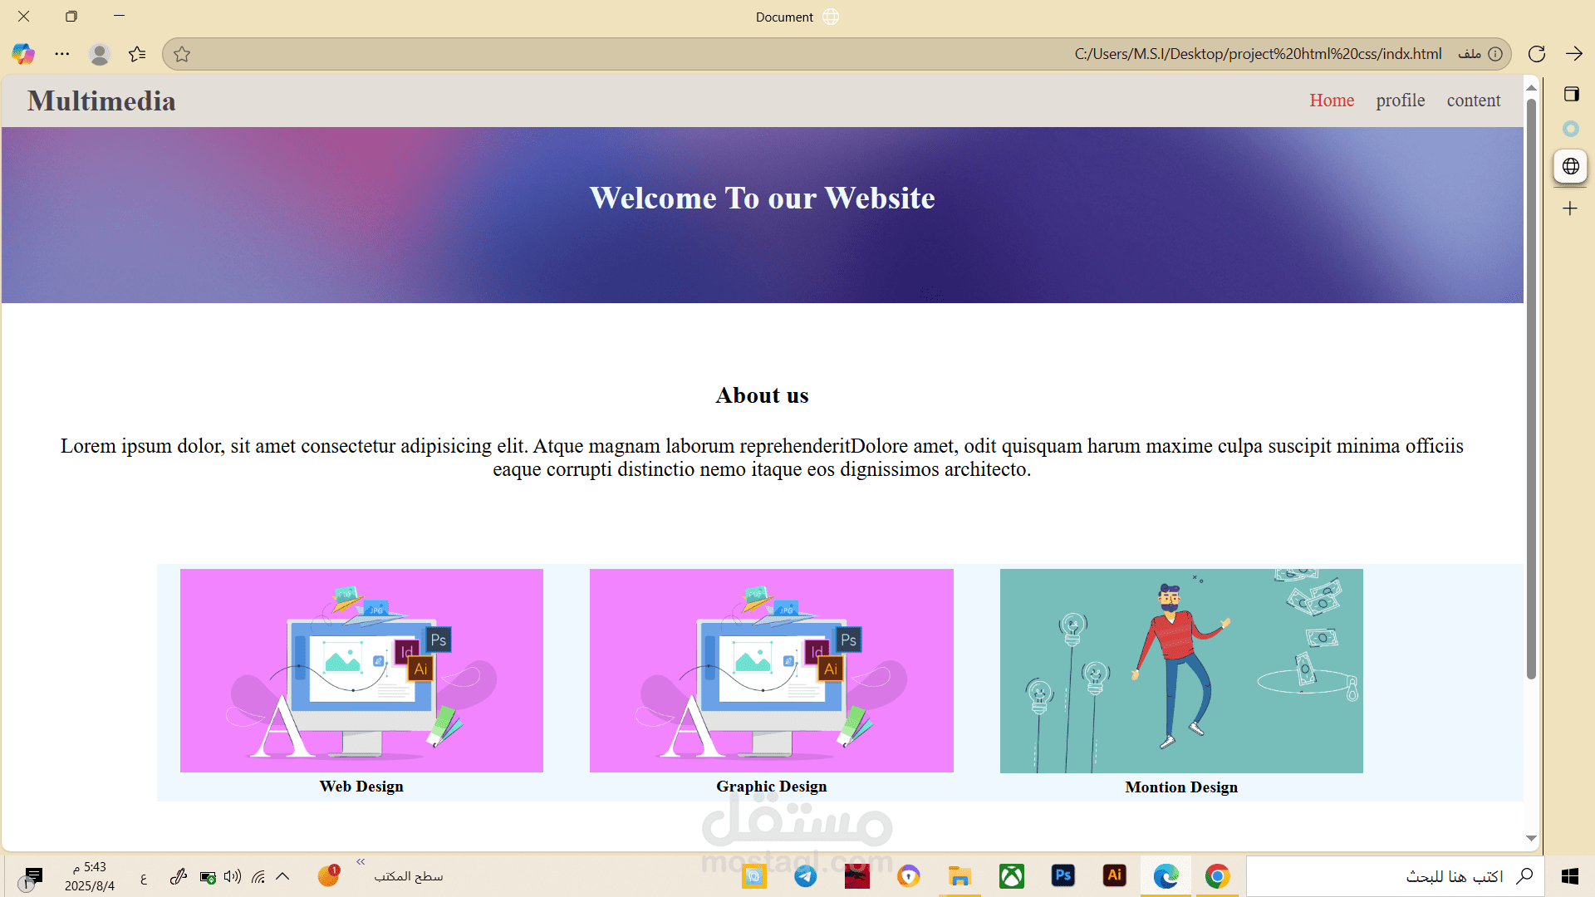
Task: Click the Montion Design thumbnail image
Action: (1181, 671)
